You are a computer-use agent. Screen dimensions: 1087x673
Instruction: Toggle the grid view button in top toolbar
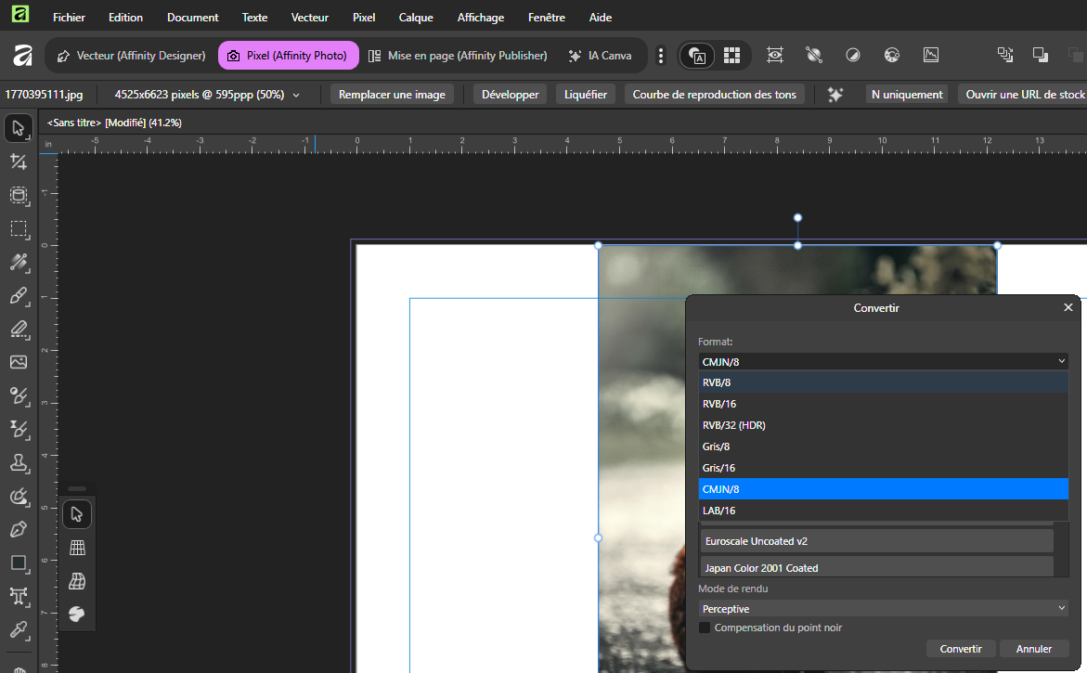pos(731,56)
